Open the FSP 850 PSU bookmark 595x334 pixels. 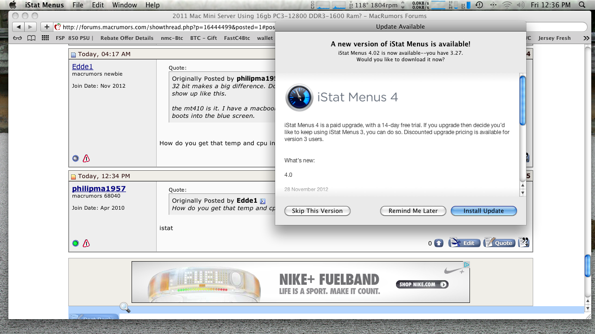[x=74, y=38]
